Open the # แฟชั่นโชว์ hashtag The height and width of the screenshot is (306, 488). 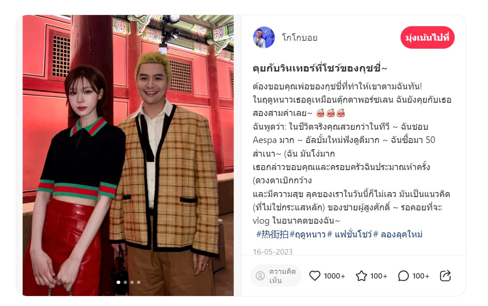pos(350,234)
